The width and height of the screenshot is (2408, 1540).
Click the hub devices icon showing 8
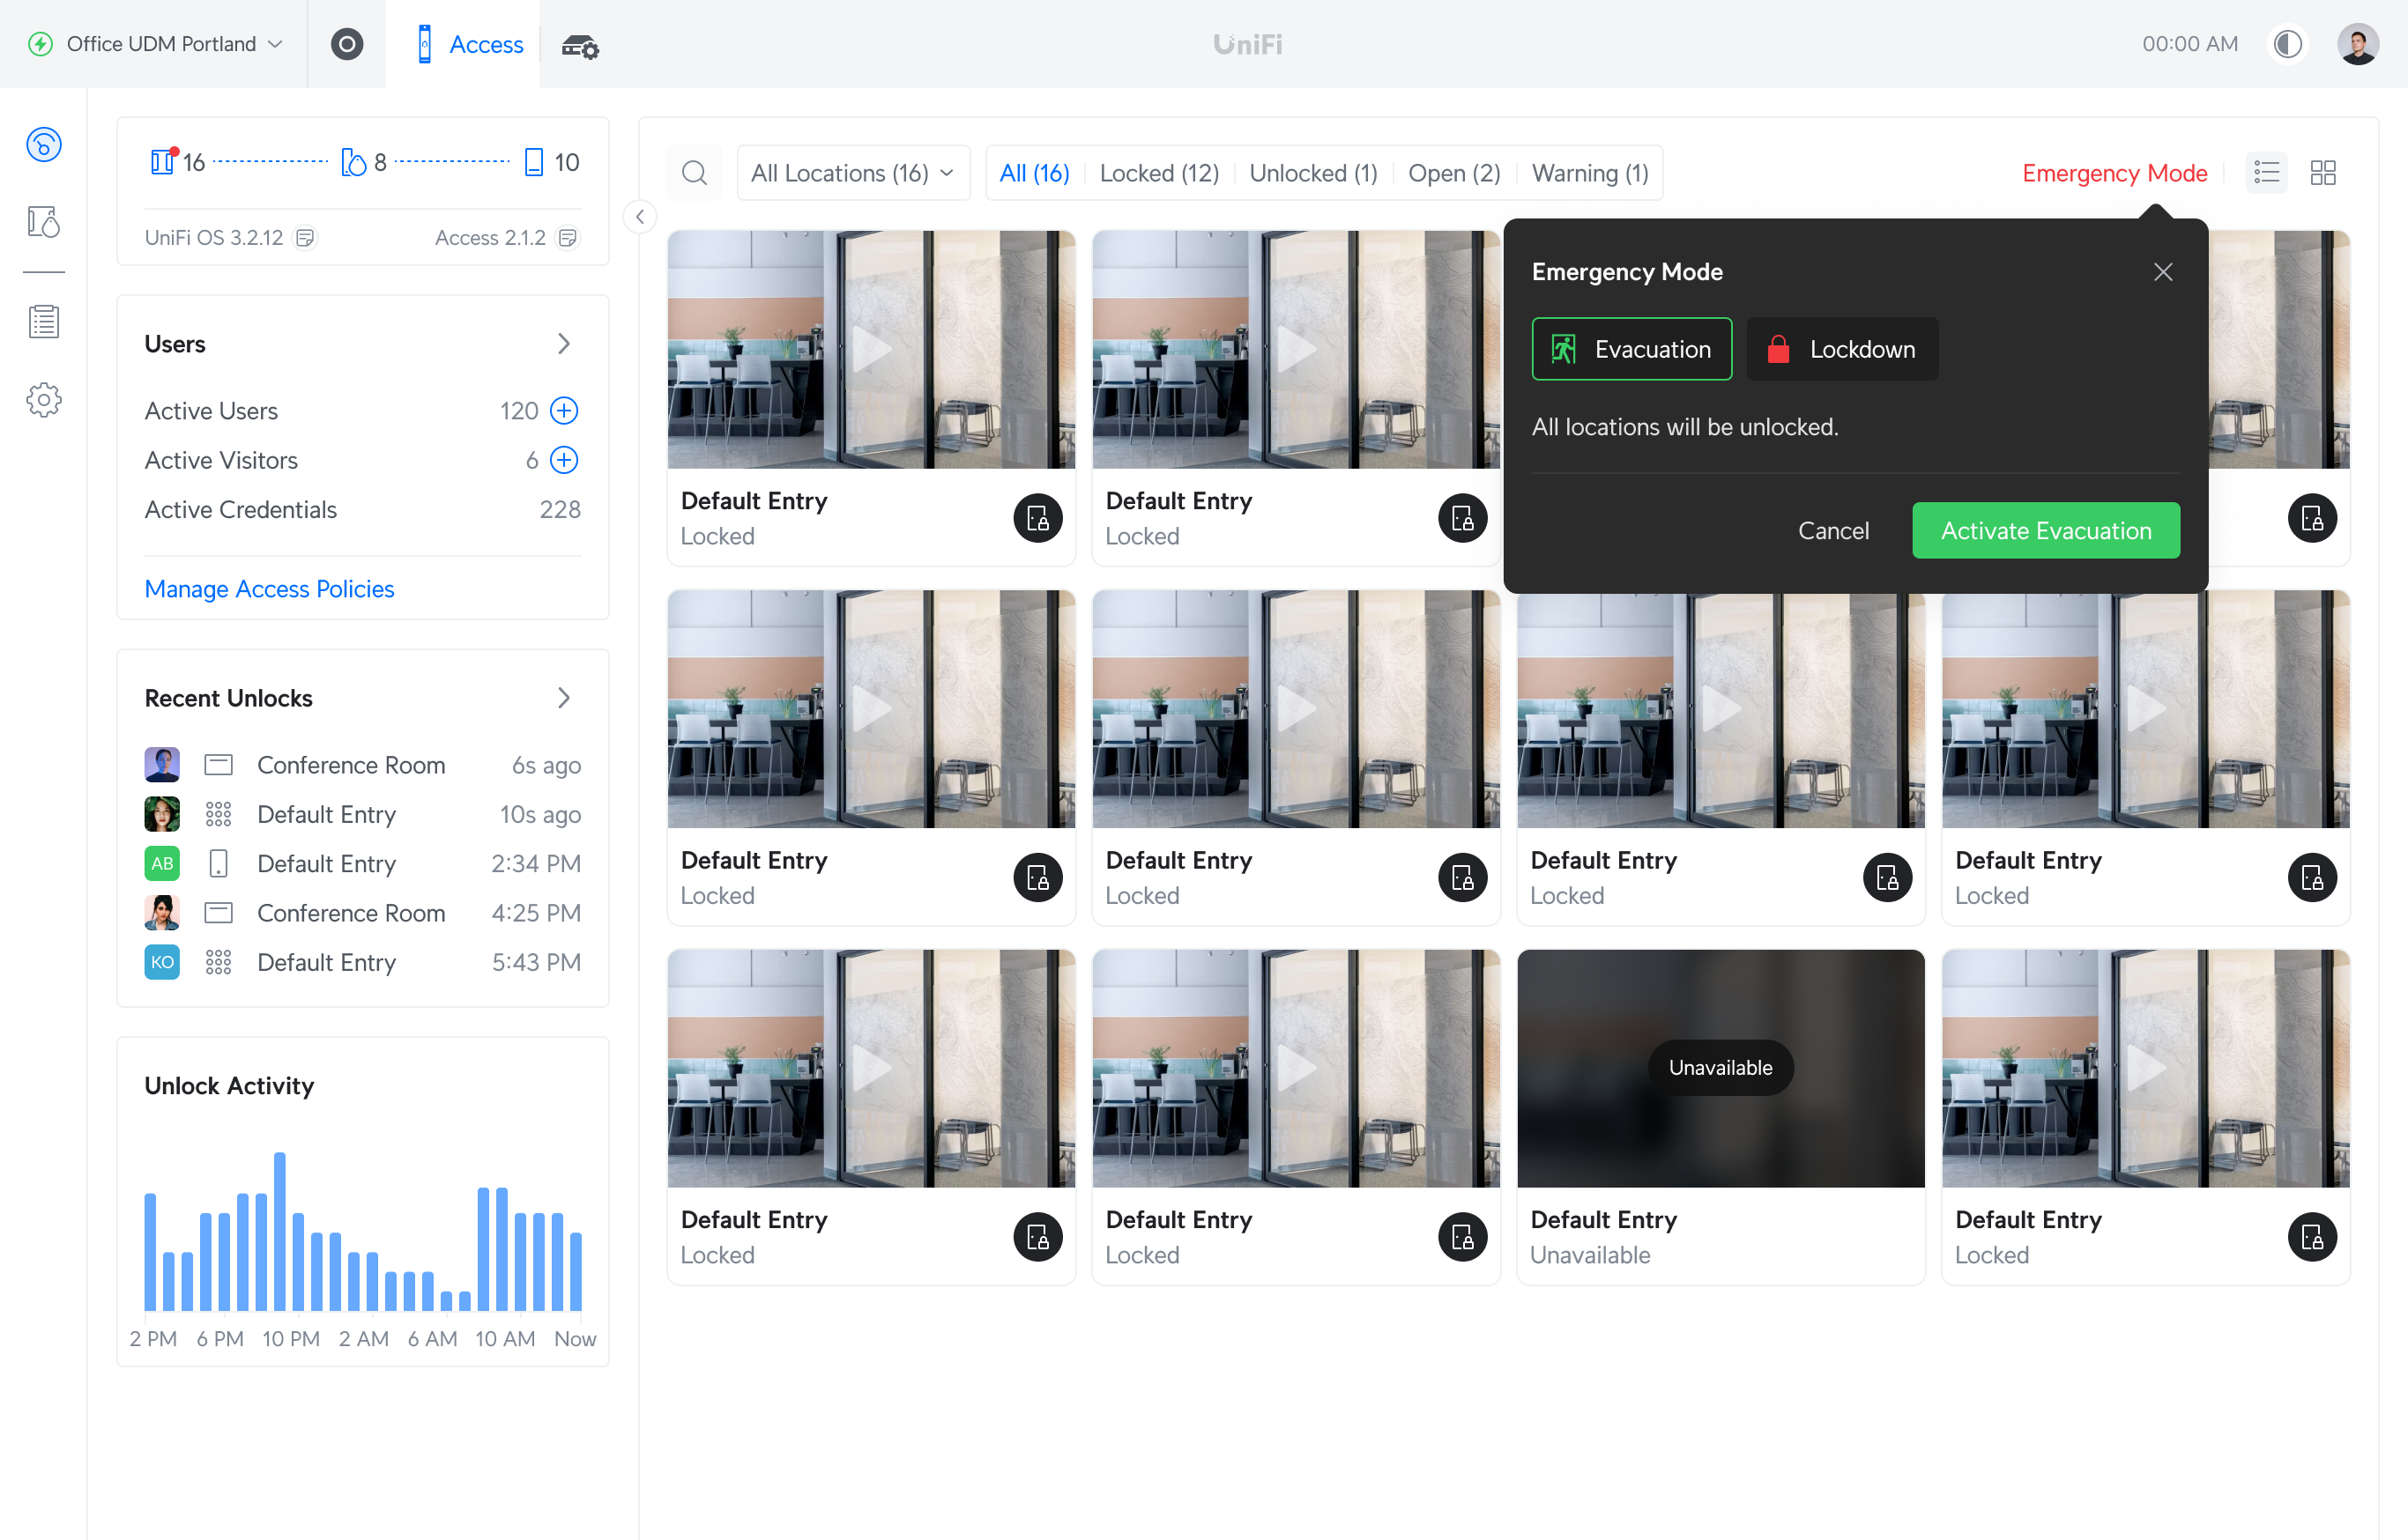(353, 162)
